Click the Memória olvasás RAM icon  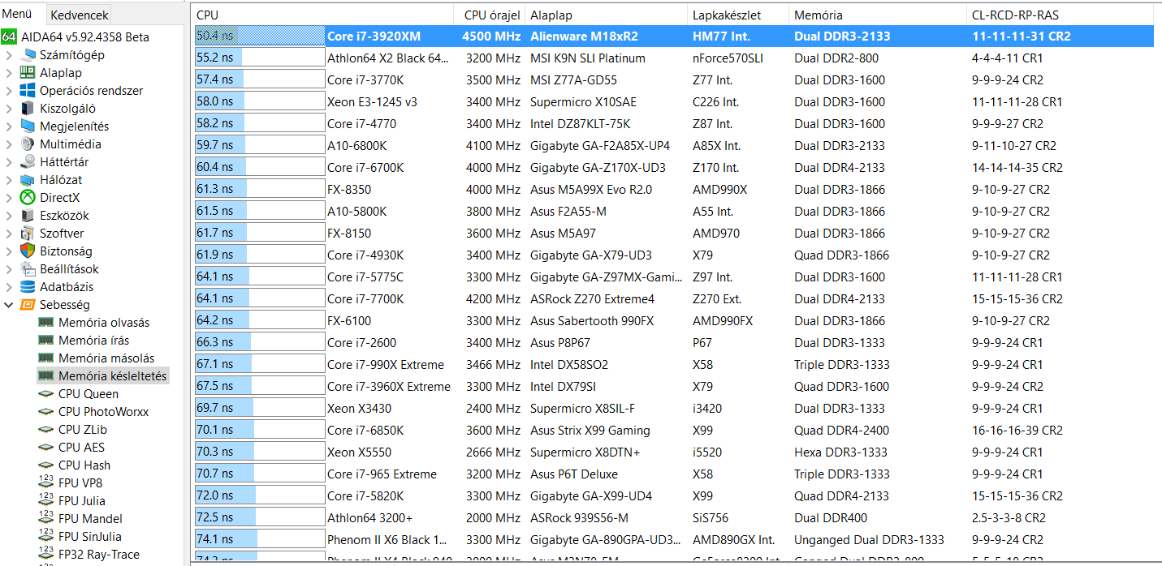click(x=46, y=323)
